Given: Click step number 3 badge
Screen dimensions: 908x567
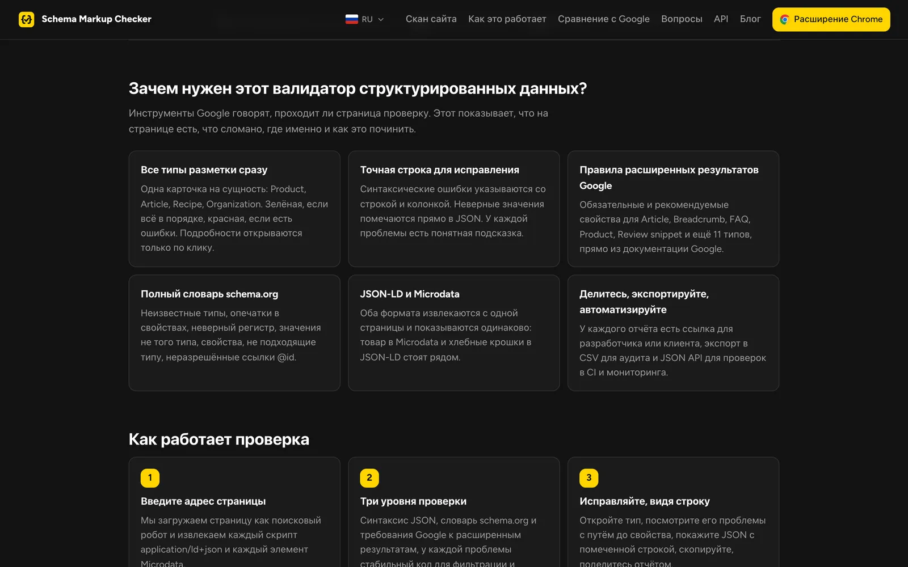Looking at the screenshot, I should (x=588, y=478).
